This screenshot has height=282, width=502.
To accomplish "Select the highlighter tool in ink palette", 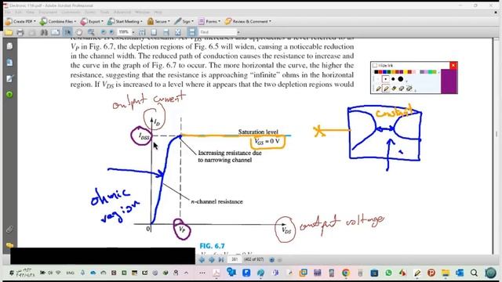I will click(x=394, y=89).
